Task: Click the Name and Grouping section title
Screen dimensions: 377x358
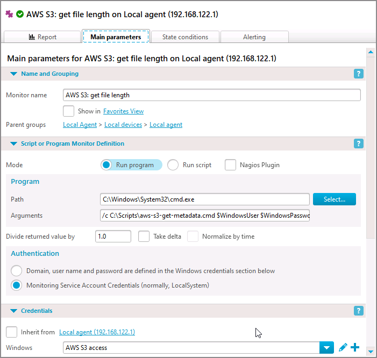Action: coord(50,74)
